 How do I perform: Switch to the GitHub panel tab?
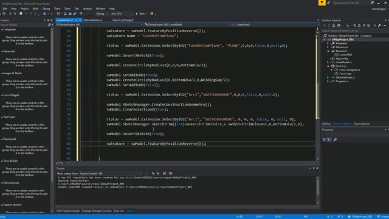click(326, 123)
